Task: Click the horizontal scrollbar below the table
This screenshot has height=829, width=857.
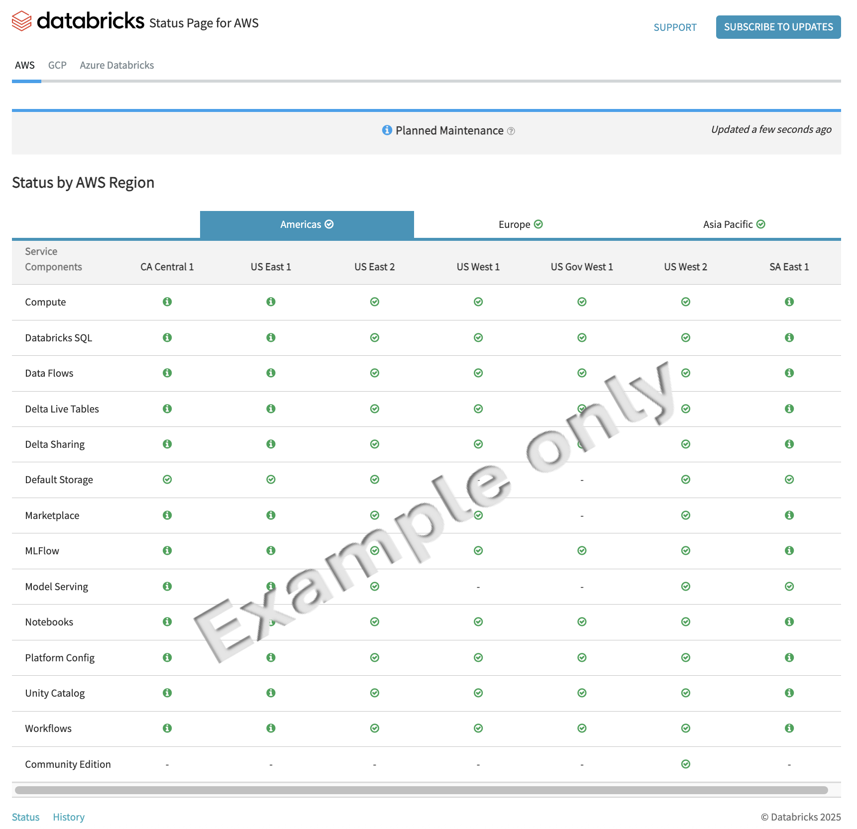Action: click(x=421, y=790)
